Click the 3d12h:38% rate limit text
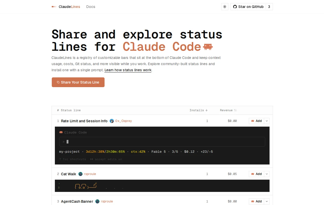Image resolution: width=328 pixels, height=205 pixels. [x=95, y=152]
